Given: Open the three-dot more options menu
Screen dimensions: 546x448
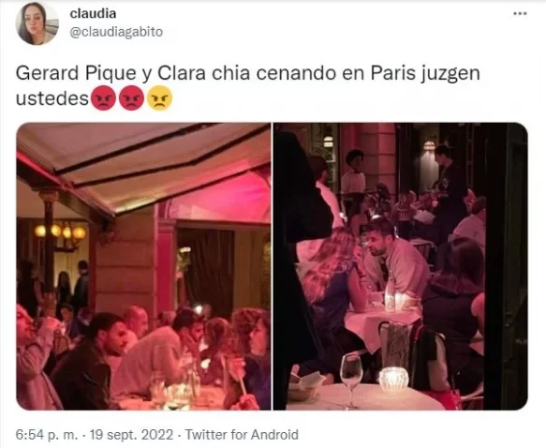Looking at the screenshot, I should pos(520,13).
